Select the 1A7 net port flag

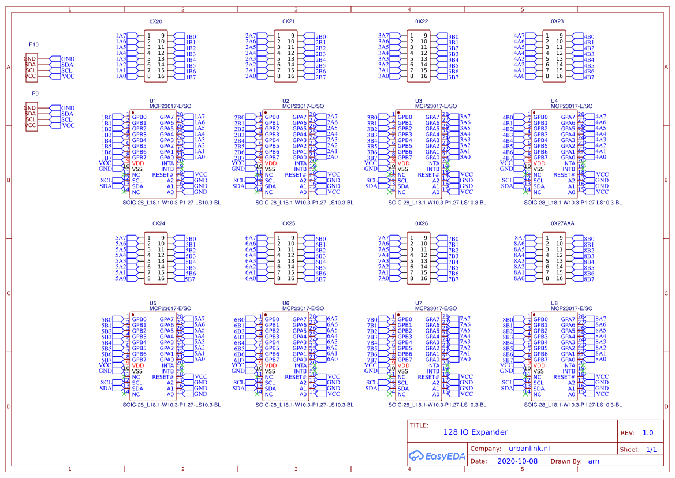coord(128,36)
